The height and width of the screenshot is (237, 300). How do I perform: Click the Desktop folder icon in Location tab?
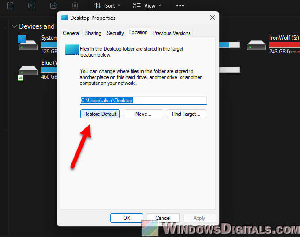pyautogui.click(x=72, y=50)
